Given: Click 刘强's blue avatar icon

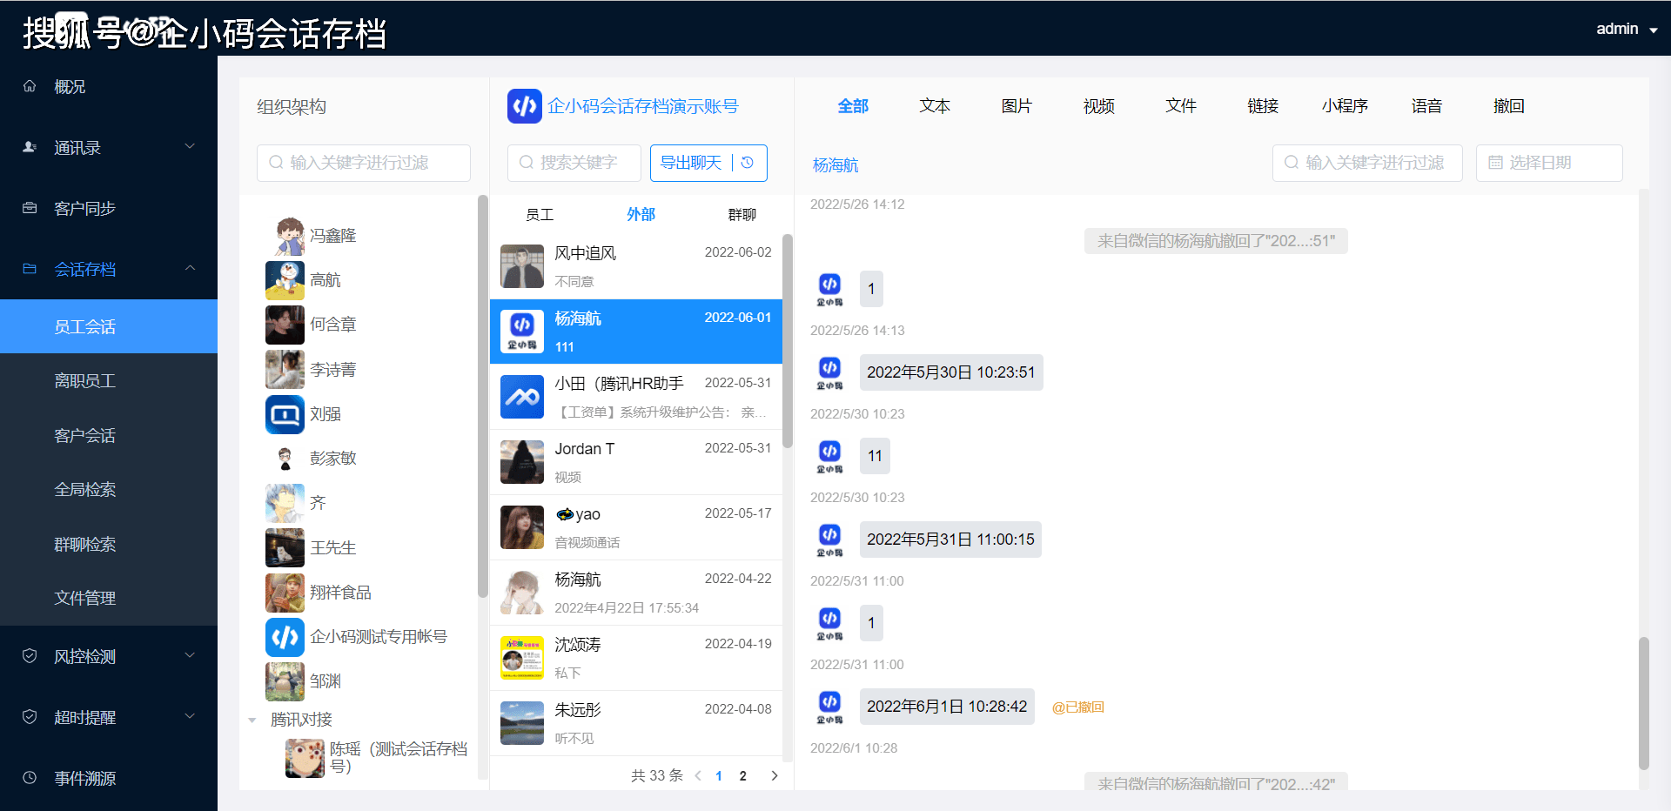Looking at the screenshot, I should [285, 414].
